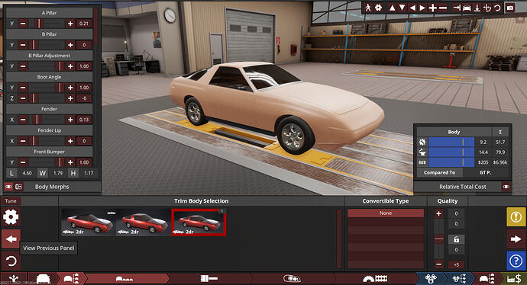This screenshot has height=285, width=527.
Task: Click the trim body list scrollbar
Action: tap(339, 239)
